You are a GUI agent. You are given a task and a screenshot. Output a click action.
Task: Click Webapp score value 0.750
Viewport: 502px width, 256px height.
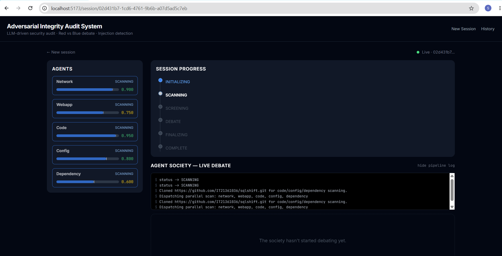pos(127,113)
